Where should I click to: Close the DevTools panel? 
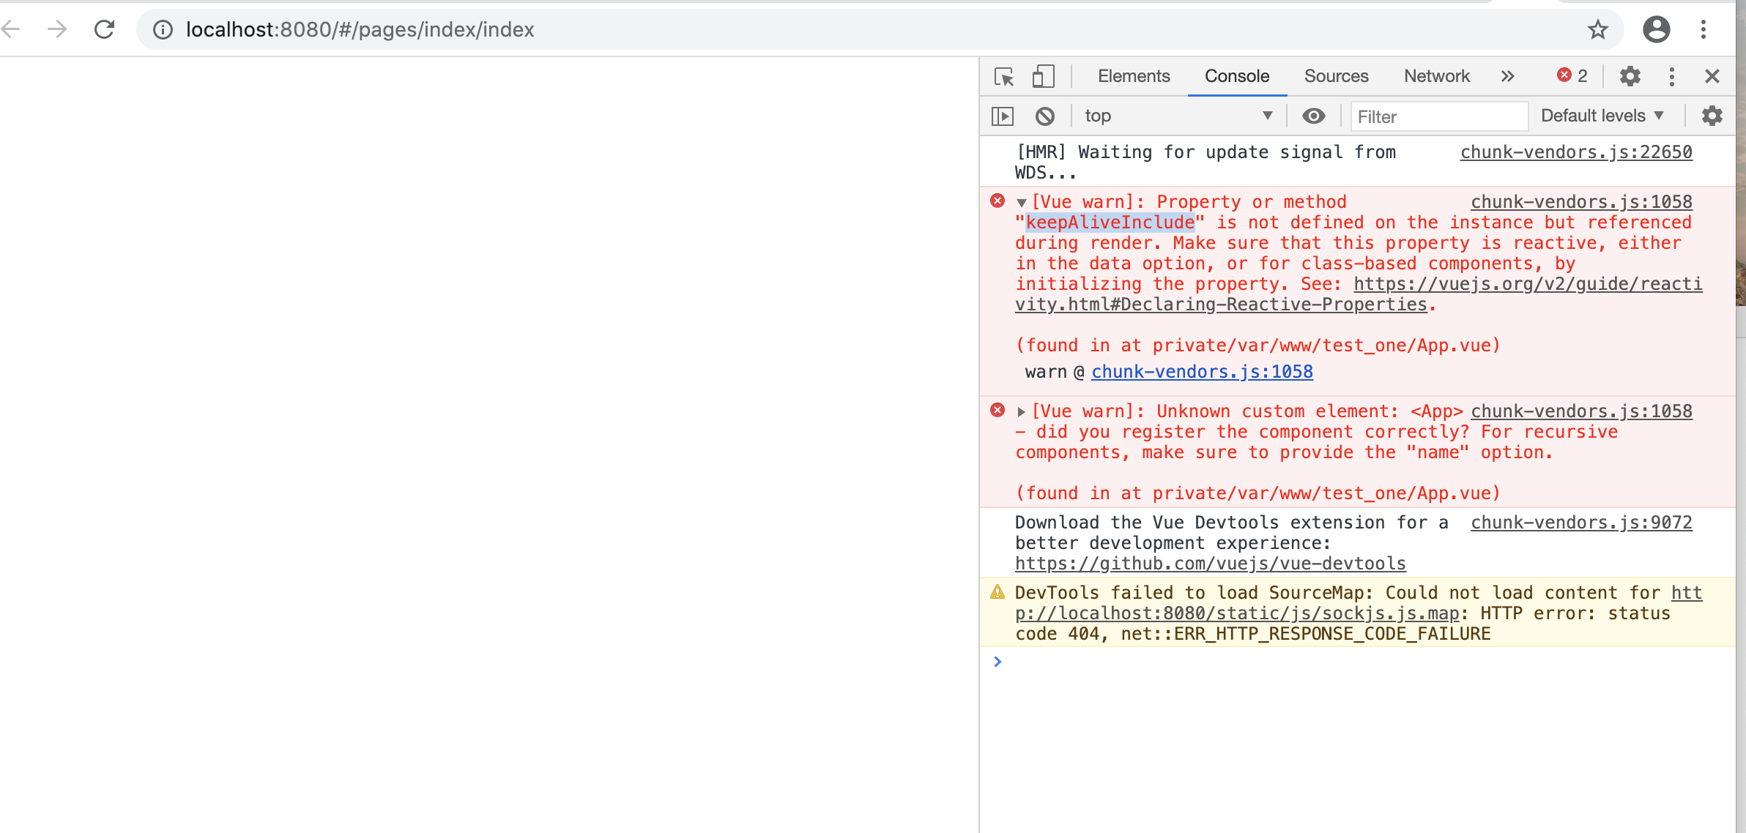1712,76
